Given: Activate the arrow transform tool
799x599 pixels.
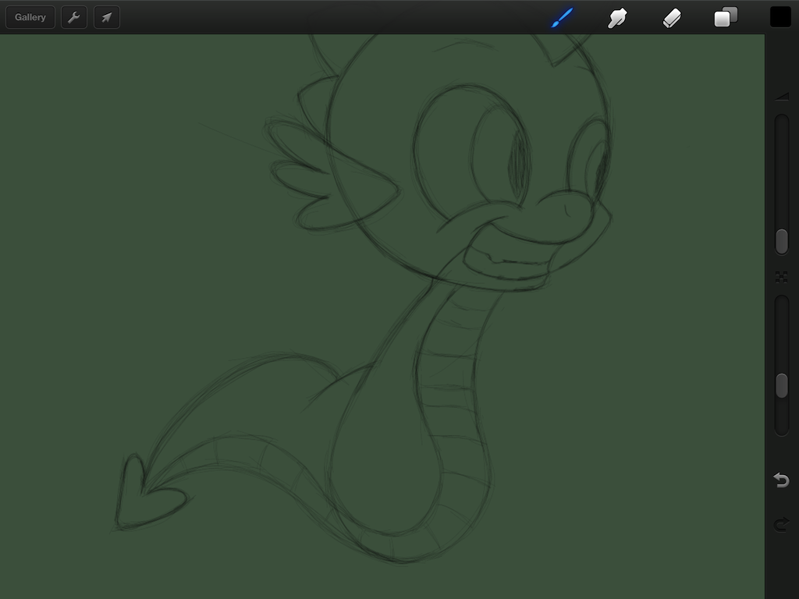Looking at the screenshot, I should point(107,17).
